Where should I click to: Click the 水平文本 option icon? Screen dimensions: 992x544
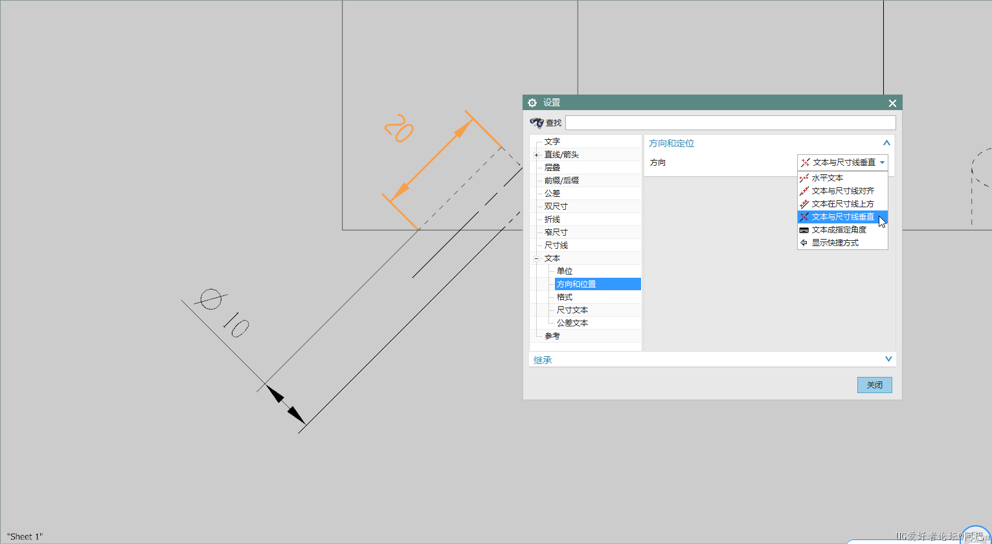804,178
